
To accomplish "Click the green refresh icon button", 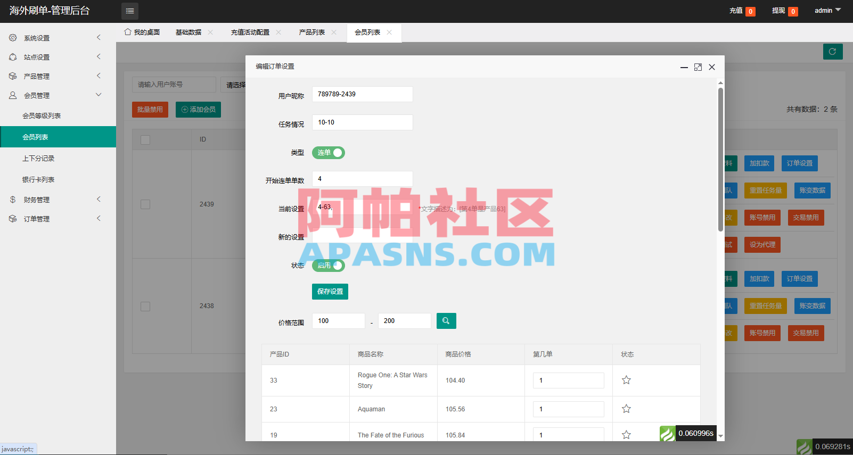I will (x=833, y=52).
